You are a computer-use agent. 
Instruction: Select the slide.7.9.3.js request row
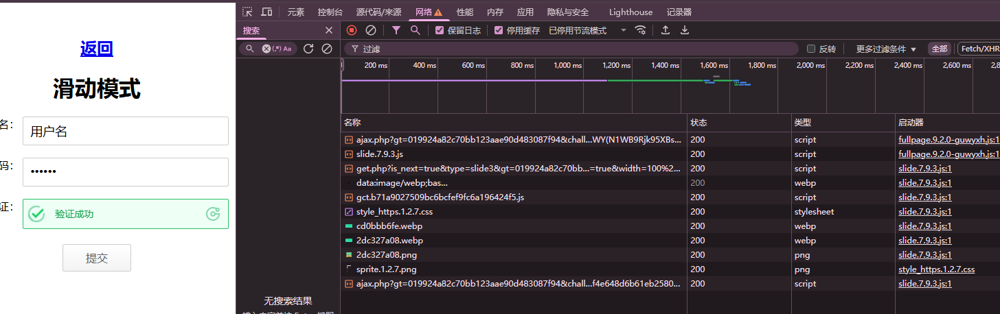tap(670, 154)
